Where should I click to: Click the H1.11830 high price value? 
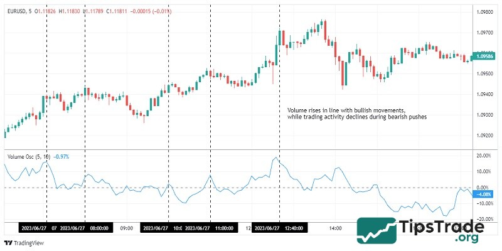click(x=70, y=11)
